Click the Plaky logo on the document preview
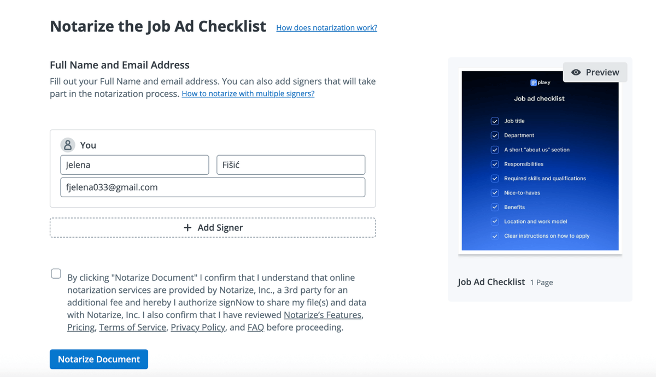This screenshot has height=377, width=656. 540,83
